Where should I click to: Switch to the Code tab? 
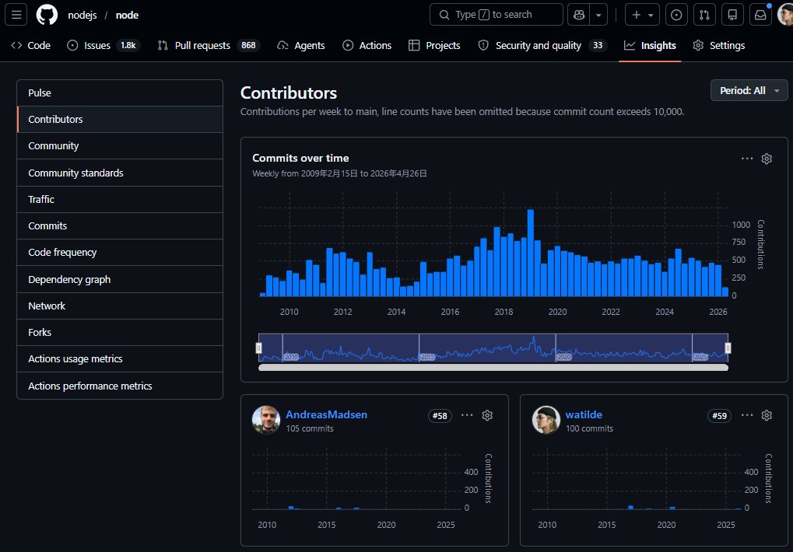31,45
